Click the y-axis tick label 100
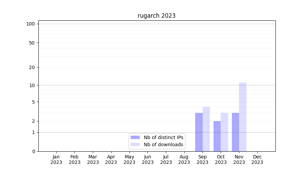 coord(31,24)
